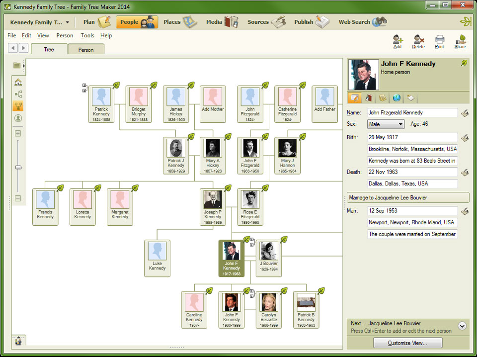
Task: Open the Sex dropdown showing Male
Action: point(386,124)
